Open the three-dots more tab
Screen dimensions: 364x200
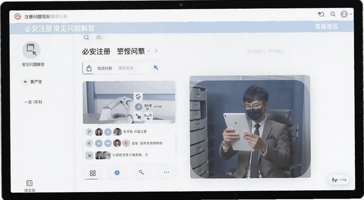point(167,172)
